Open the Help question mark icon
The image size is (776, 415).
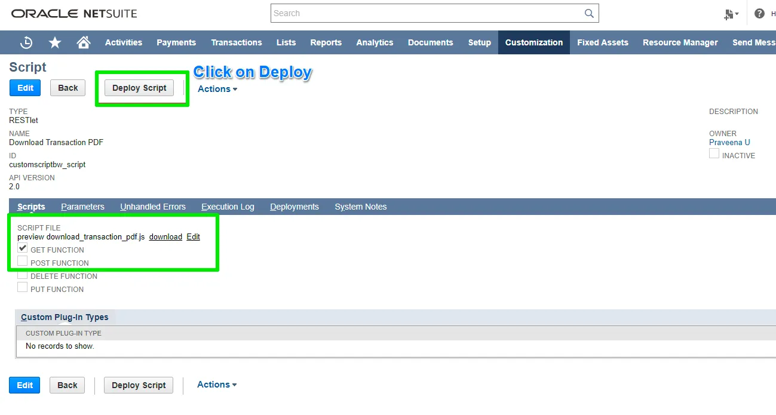click(759, 13)
